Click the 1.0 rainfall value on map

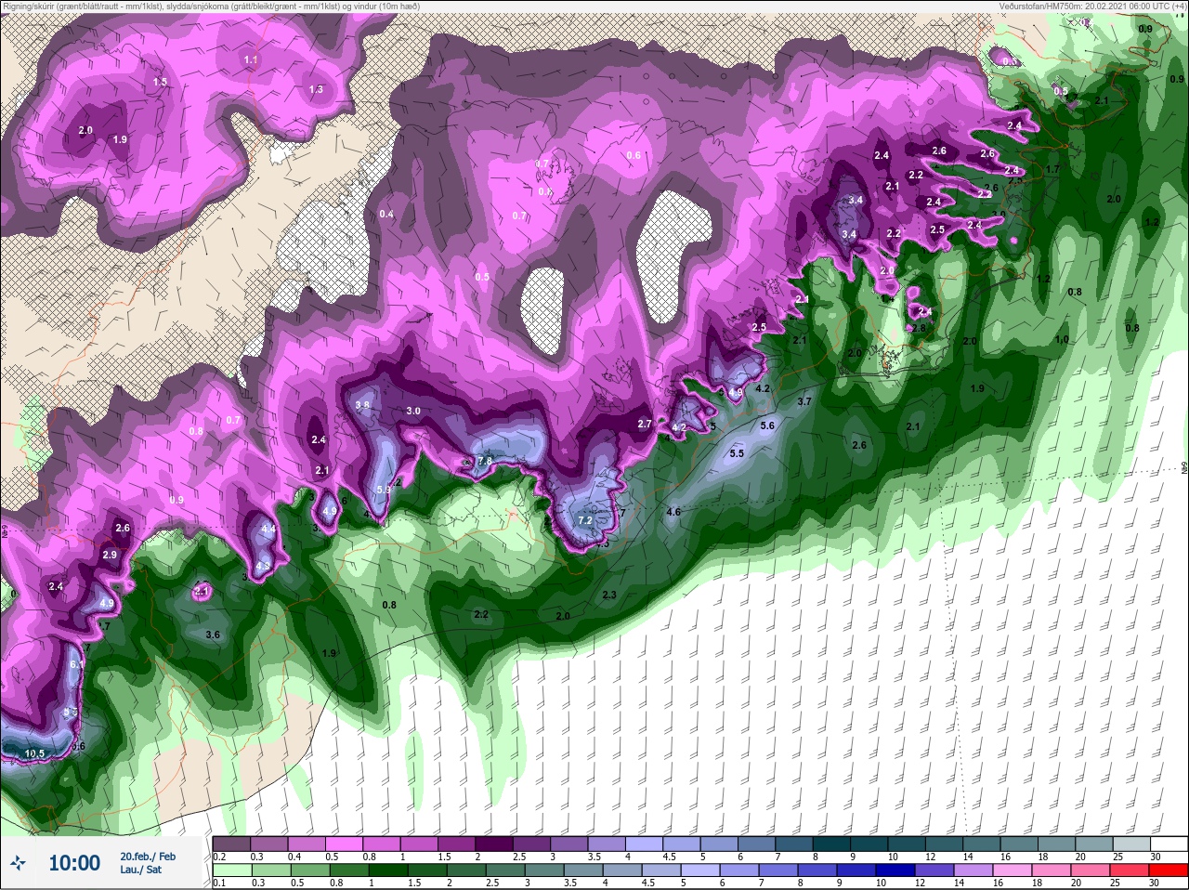pyautogui.click(x=1062, y=339)
